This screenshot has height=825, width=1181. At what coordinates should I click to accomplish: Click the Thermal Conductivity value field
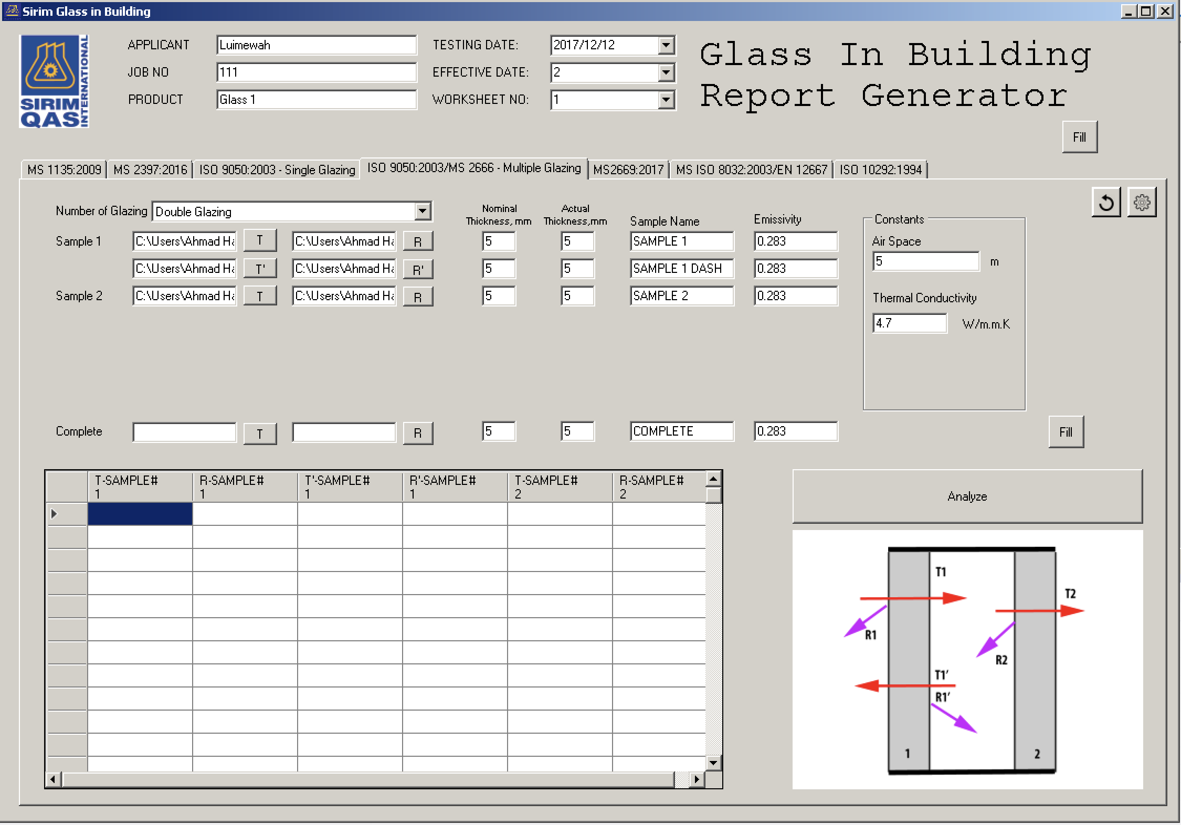click(x=909, y=323)
